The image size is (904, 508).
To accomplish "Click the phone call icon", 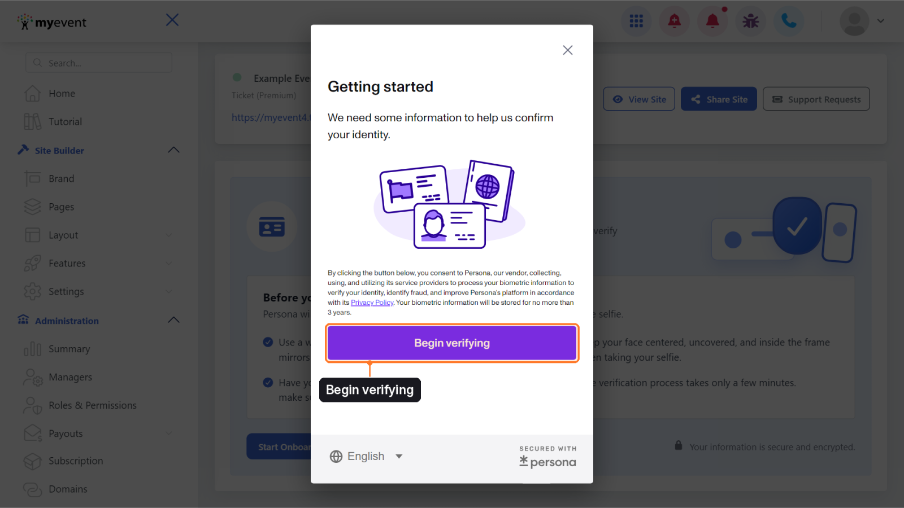I will [789, 21].
